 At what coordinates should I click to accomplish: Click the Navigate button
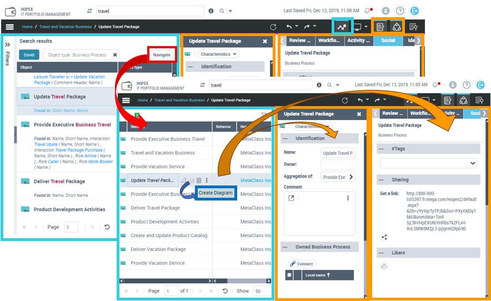[x=162, y=55]
